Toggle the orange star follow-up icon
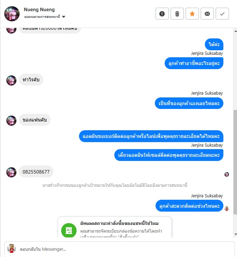This screenshot has height=257, width=237. click(192, 14)
